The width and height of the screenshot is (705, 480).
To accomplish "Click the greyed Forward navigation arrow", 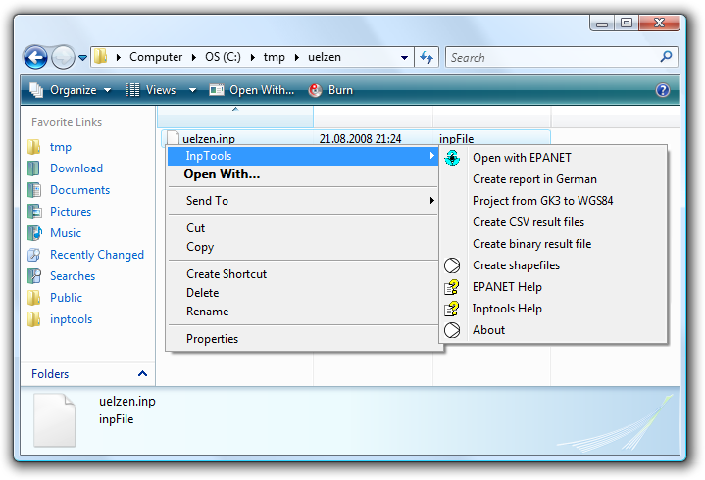I will coord(63,58).
